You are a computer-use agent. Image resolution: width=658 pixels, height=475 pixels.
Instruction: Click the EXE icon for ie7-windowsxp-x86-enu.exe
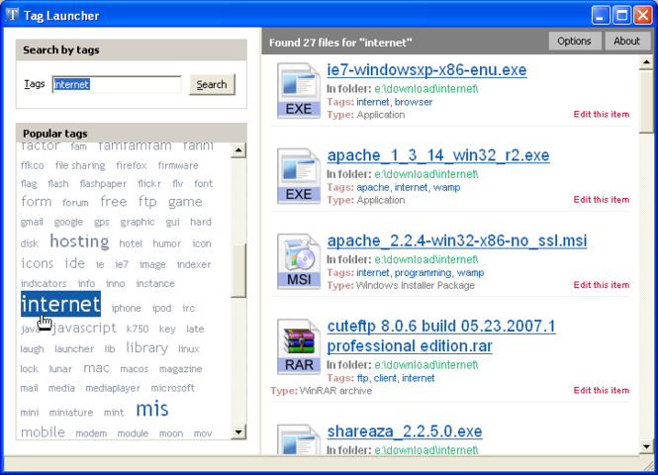pos(299,90)
